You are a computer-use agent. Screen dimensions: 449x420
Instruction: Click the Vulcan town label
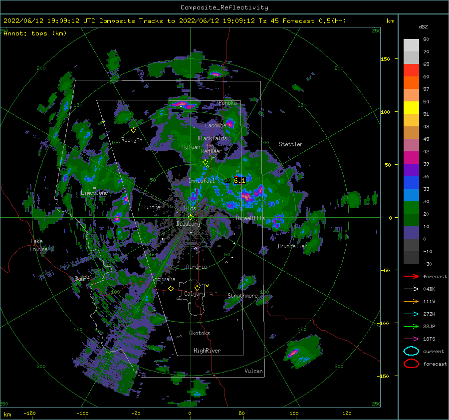point(253,371)
